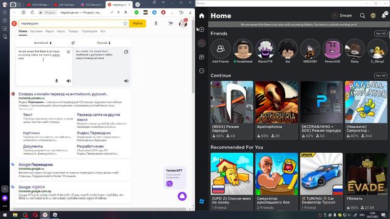Screen dimensions: 390x219
Task: Switch to the Товары search tab
Action: [73, 31]
